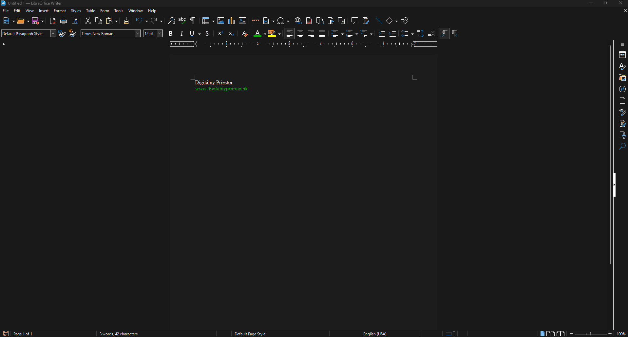Click the zoom slider in status bar
This screenshot has height=337, width=628.
coord(591,334)
